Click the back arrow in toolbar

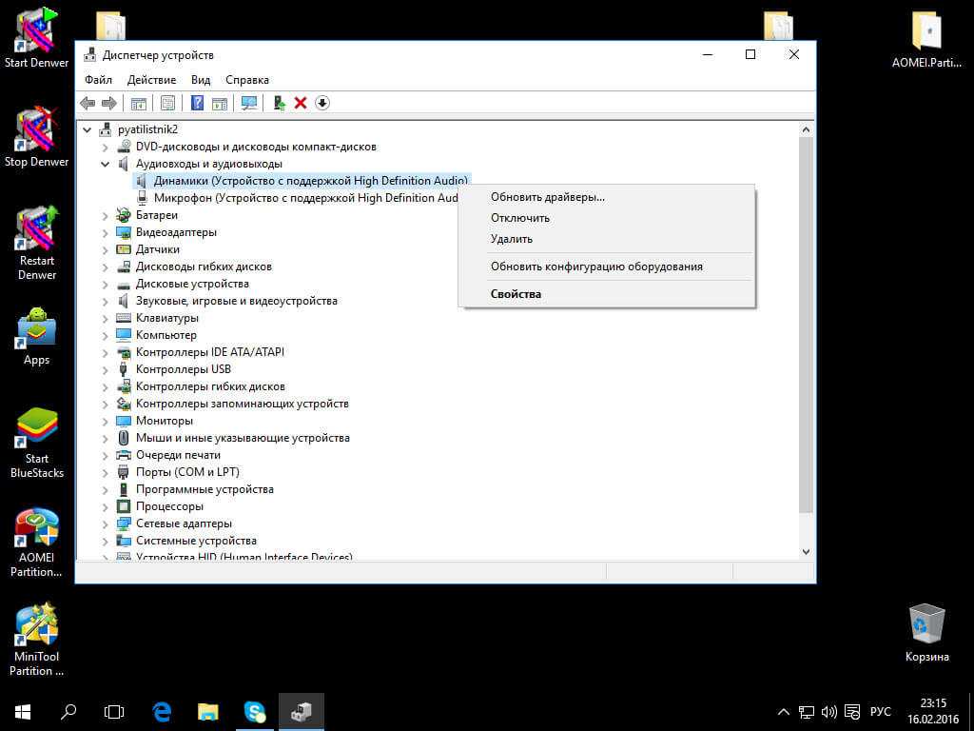coord(88,103)
